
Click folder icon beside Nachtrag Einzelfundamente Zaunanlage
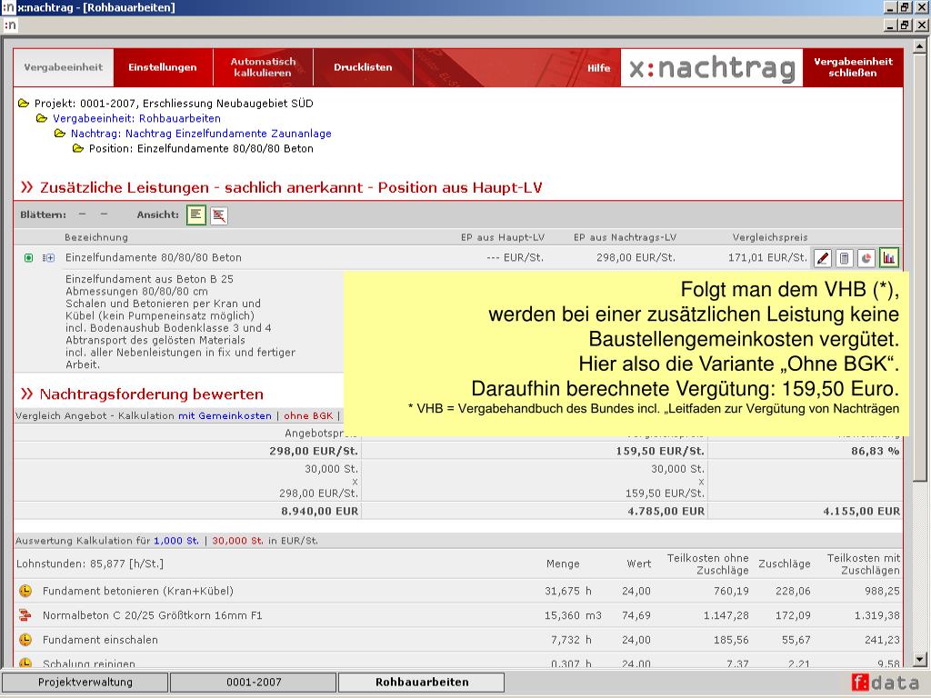coord(60,134)
